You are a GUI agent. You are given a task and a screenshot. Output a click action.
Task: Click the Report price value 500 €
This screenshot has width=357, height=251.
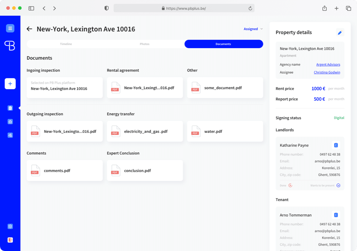coord(319,99)
